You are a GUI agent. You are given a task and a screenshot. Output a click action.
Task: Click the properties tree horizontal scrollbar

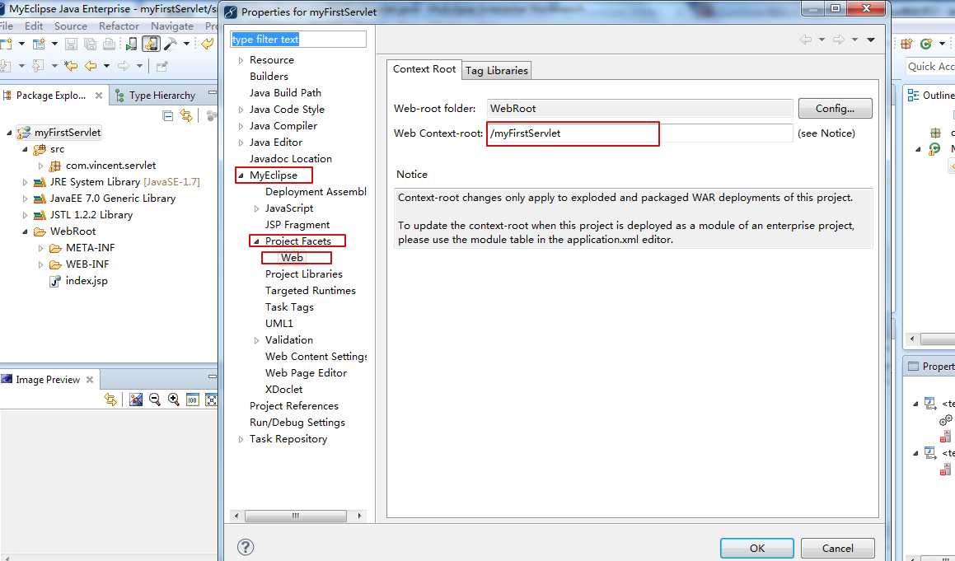coord(295,516)
